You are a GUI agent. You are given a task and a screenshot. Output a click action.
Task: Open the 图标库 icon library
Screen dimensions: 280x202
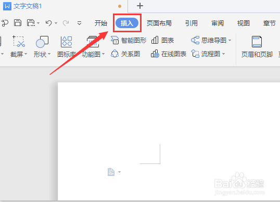(x=67, y=46)
